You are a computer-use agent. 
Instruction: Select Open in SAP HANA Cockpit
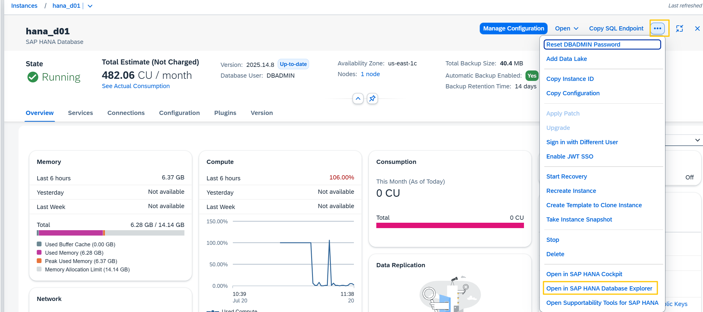point(584,274)
